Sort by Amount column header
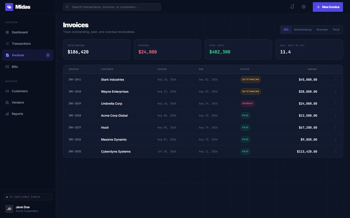Image resolution: width=350 pixels, height=218 pixels. tap(313, 69)
